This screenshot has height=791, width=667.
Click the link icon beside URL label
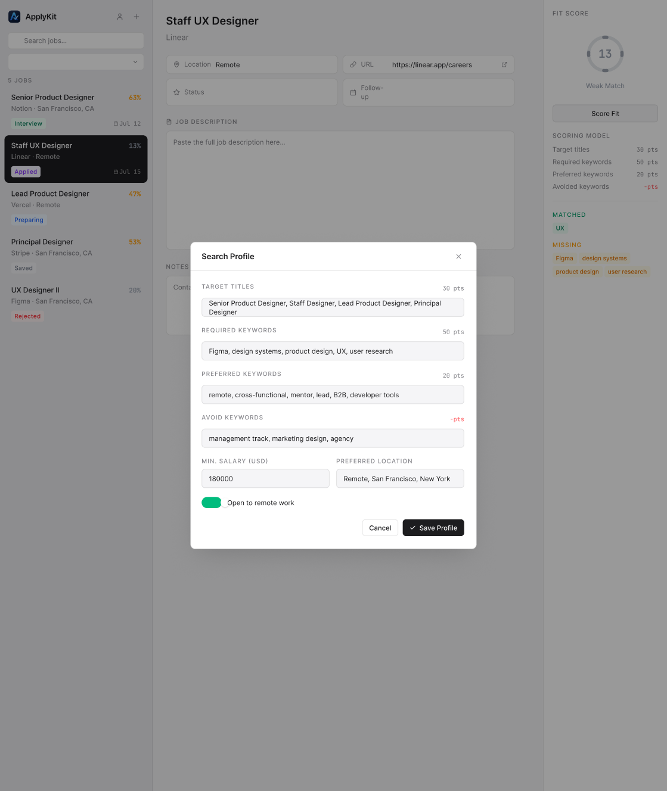[353, 64]
